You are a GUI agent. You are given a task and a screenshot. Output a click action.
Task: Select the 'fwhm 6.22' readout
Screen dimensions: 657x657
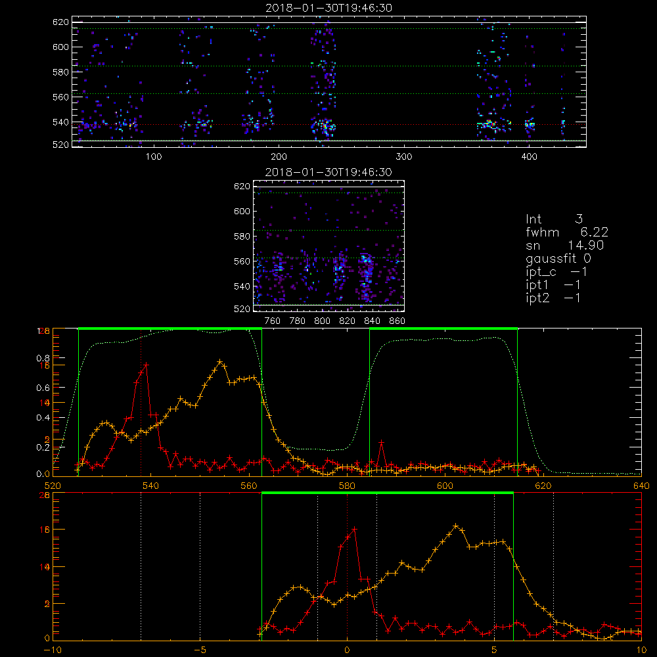pos(567,232)
